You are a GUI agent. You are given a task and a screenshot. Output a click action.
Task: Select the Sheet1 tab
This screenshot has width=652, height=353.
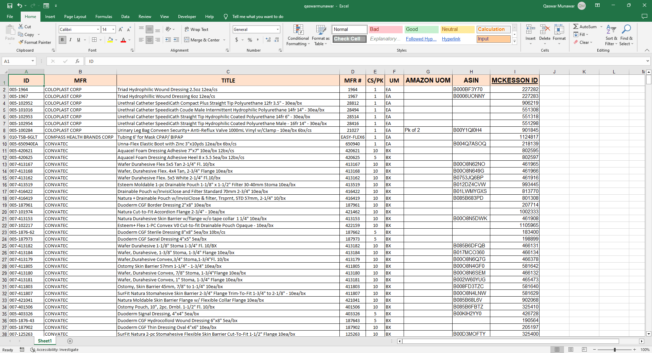tap(45, 341)
